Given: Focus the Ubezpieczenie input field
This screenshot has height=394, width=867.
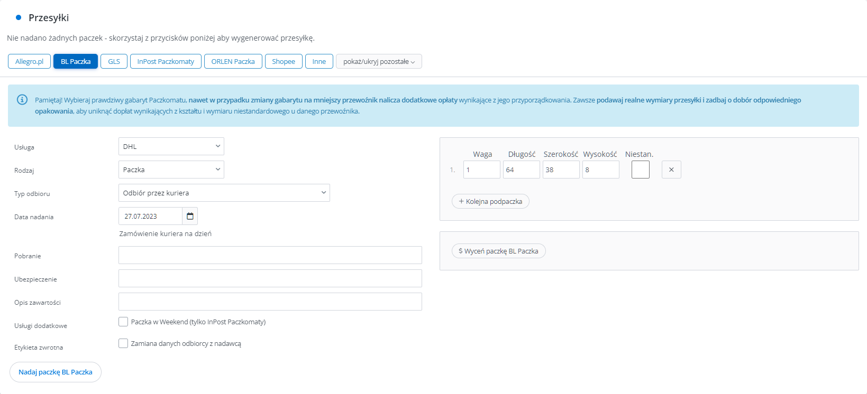Looking at the screenshot, I should 270,278.
